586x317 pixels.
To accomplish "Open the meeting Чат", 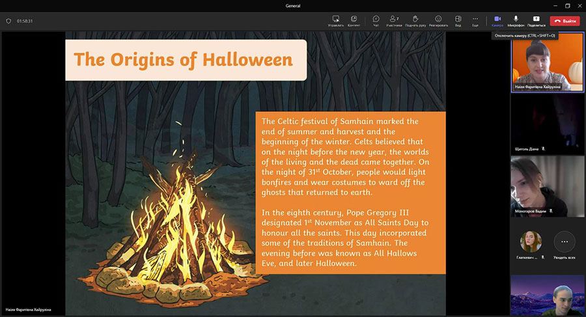I will click(x=376, y=21).
